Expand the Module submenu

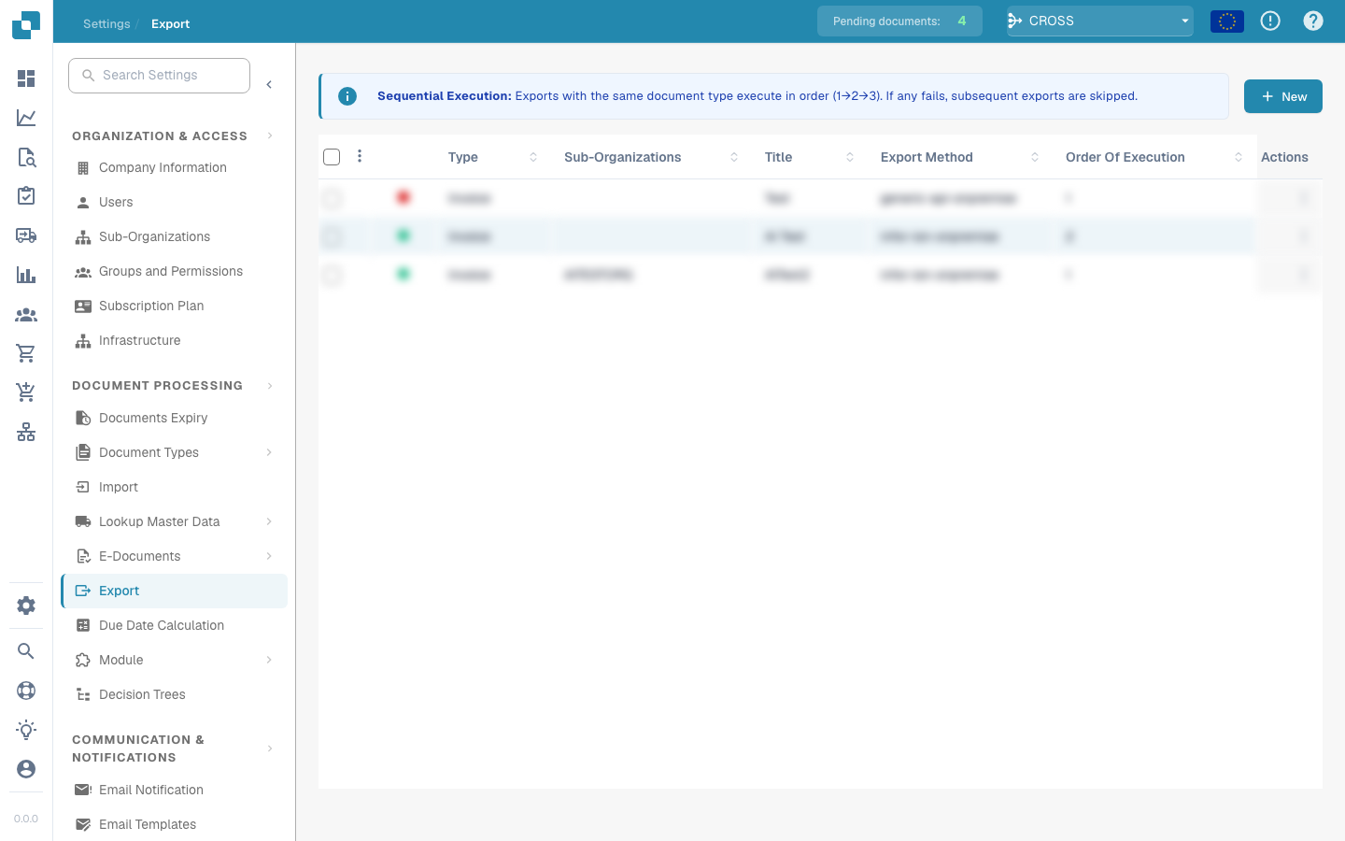pos(269,660)
